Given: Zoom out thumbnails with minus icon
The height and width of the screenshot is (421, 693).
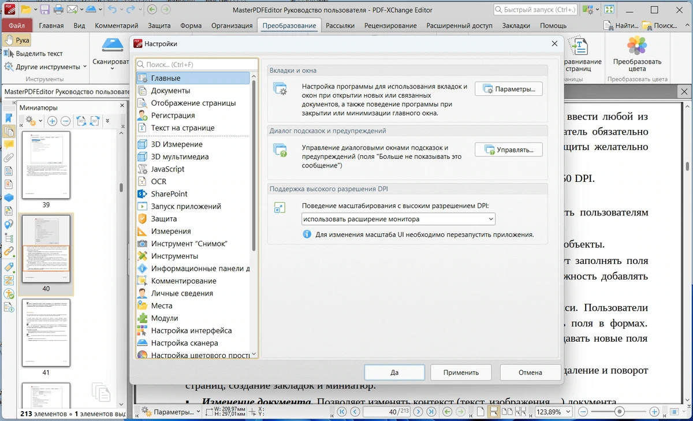Looking at the screenshot, I should coord(65,121).
